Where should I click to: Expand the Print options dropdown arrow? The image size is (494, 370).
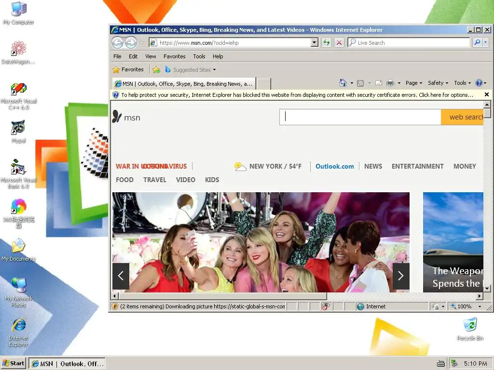pos(399,83)
